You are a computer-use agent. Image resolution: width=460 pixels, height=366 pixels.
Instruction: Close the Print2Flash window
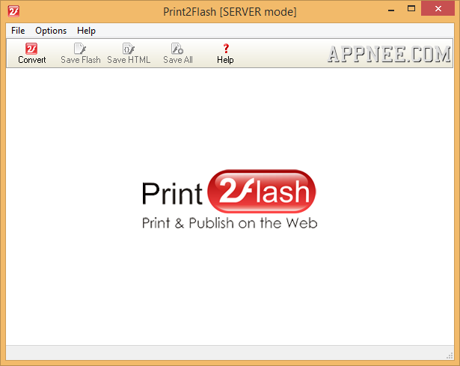click(438, 8)
